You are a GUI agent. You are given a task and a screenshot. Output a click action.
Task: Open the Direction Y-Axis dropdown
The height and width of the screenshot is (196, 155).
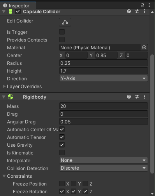(104, 78)
